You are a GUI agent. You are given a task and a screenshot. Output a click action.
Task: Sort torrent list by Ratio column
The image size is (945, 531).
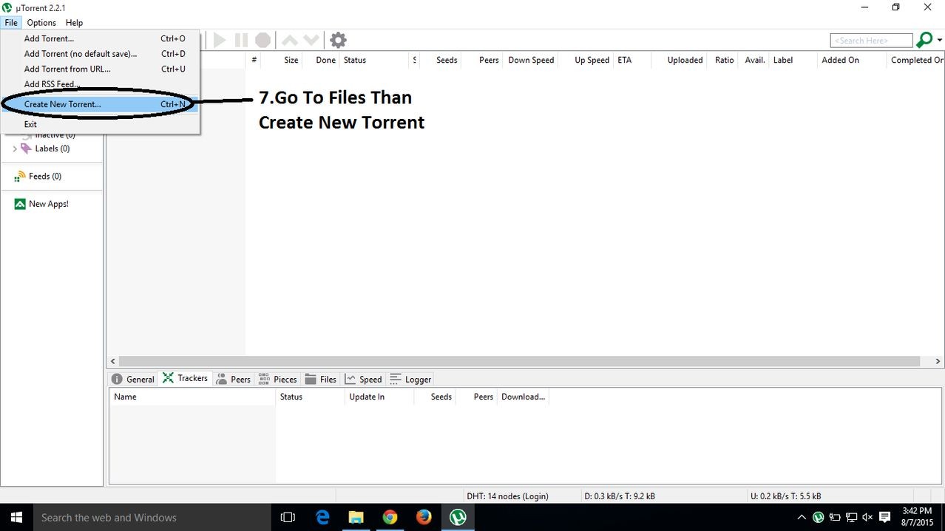pos(722,60)
